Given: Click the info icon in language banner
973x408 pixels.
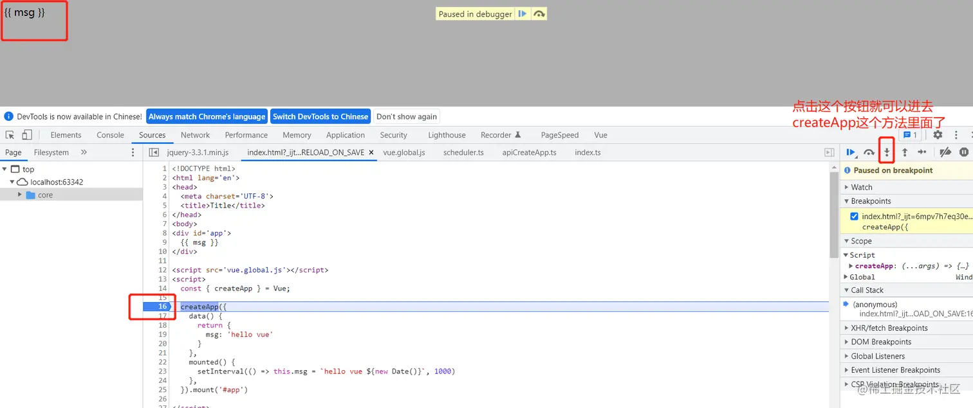Looking at the screenshot, I should coord(9,116).
